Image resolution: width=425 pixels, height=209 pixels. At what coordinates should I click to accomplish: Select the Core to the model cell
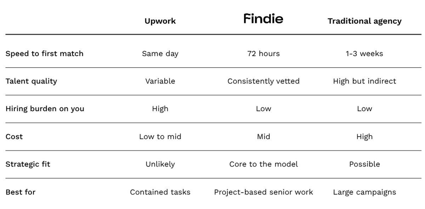263,164
